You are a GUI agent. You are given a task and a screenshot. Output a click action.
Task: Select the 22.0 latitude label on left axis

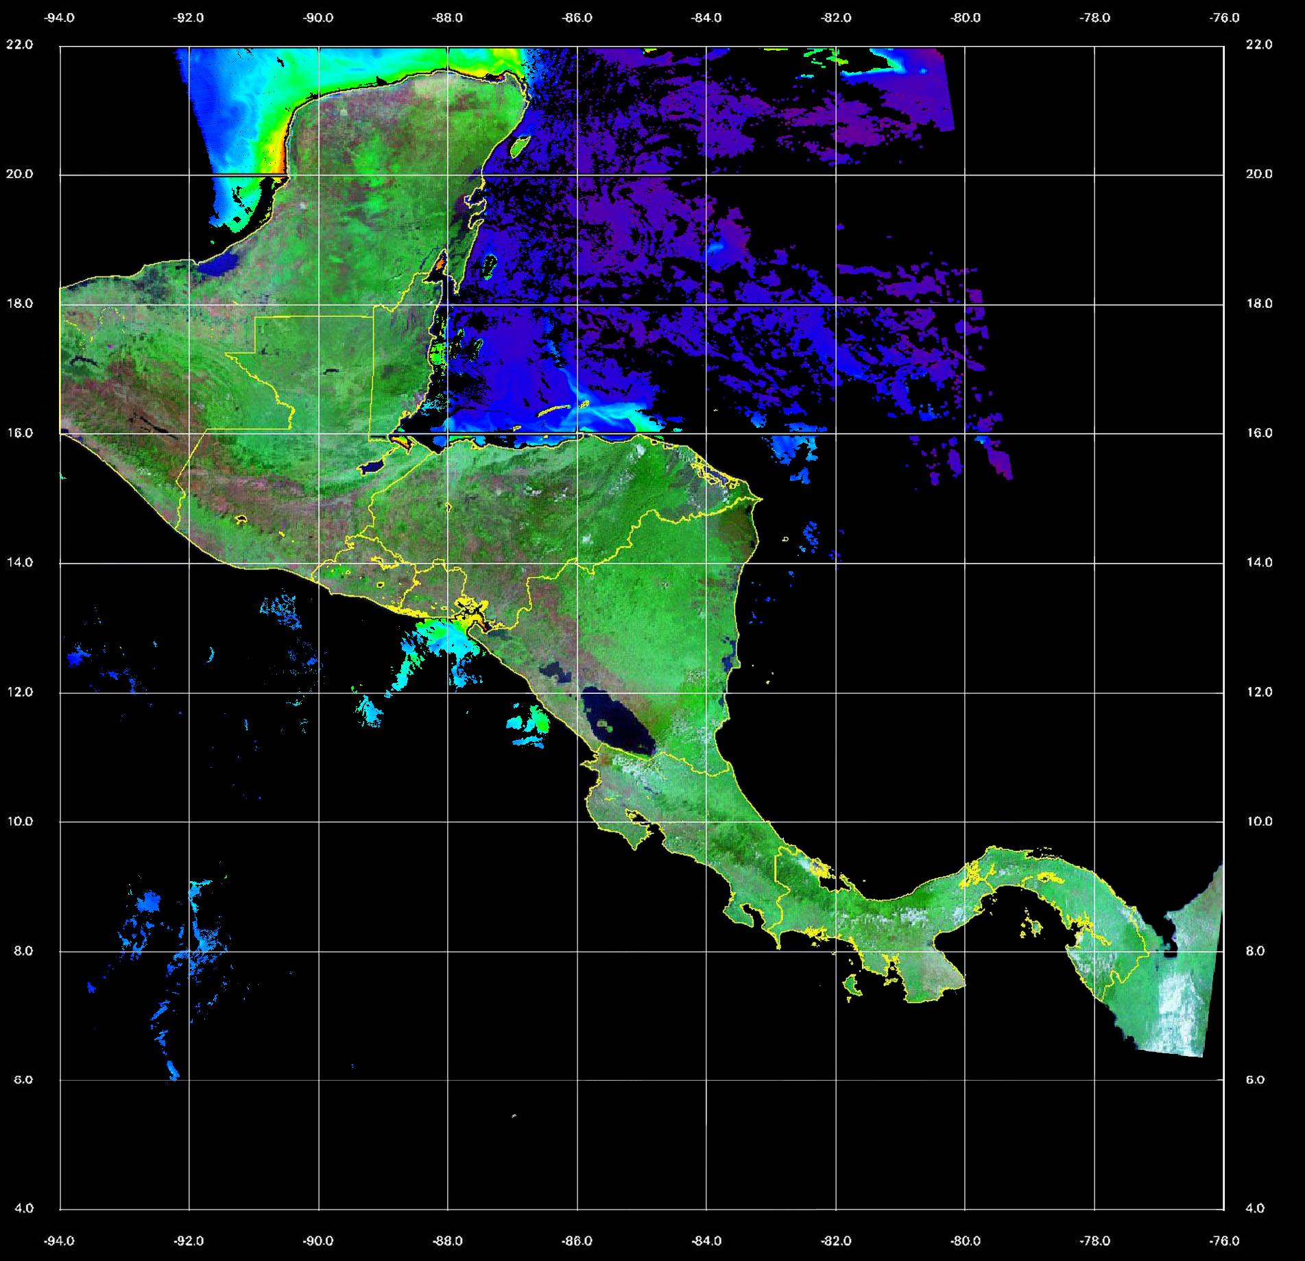pos(19,45)
